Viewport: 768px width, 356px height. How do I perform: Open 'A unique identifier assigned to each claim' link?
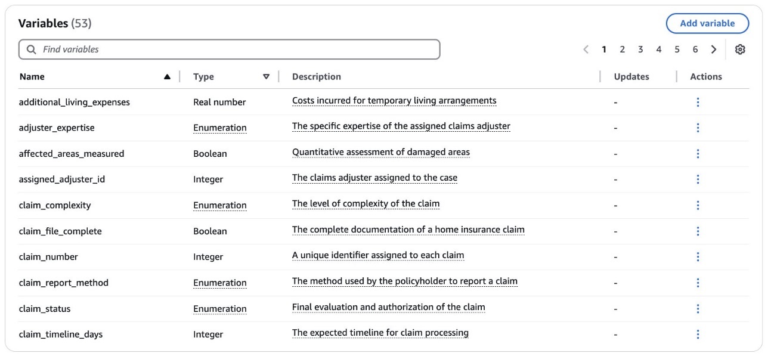(x=377, y=255)
